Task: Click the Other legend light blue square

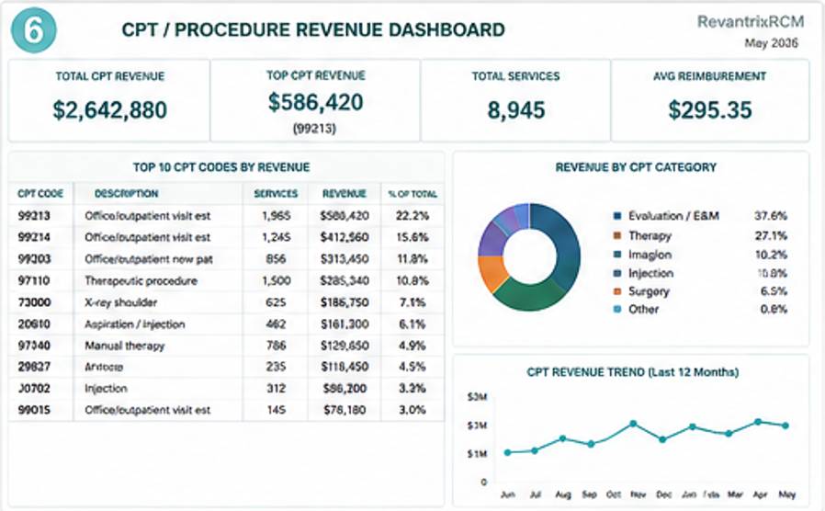Action: pyautogui.click(x=617, y=310)
